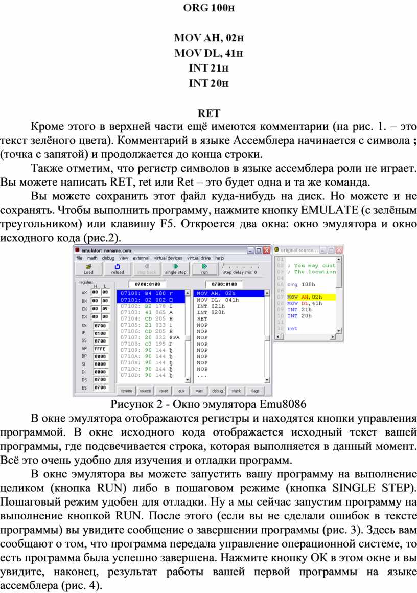Click disassembly list scroll down arrow
Screen dimensions: 417x593
click(267, 380)
